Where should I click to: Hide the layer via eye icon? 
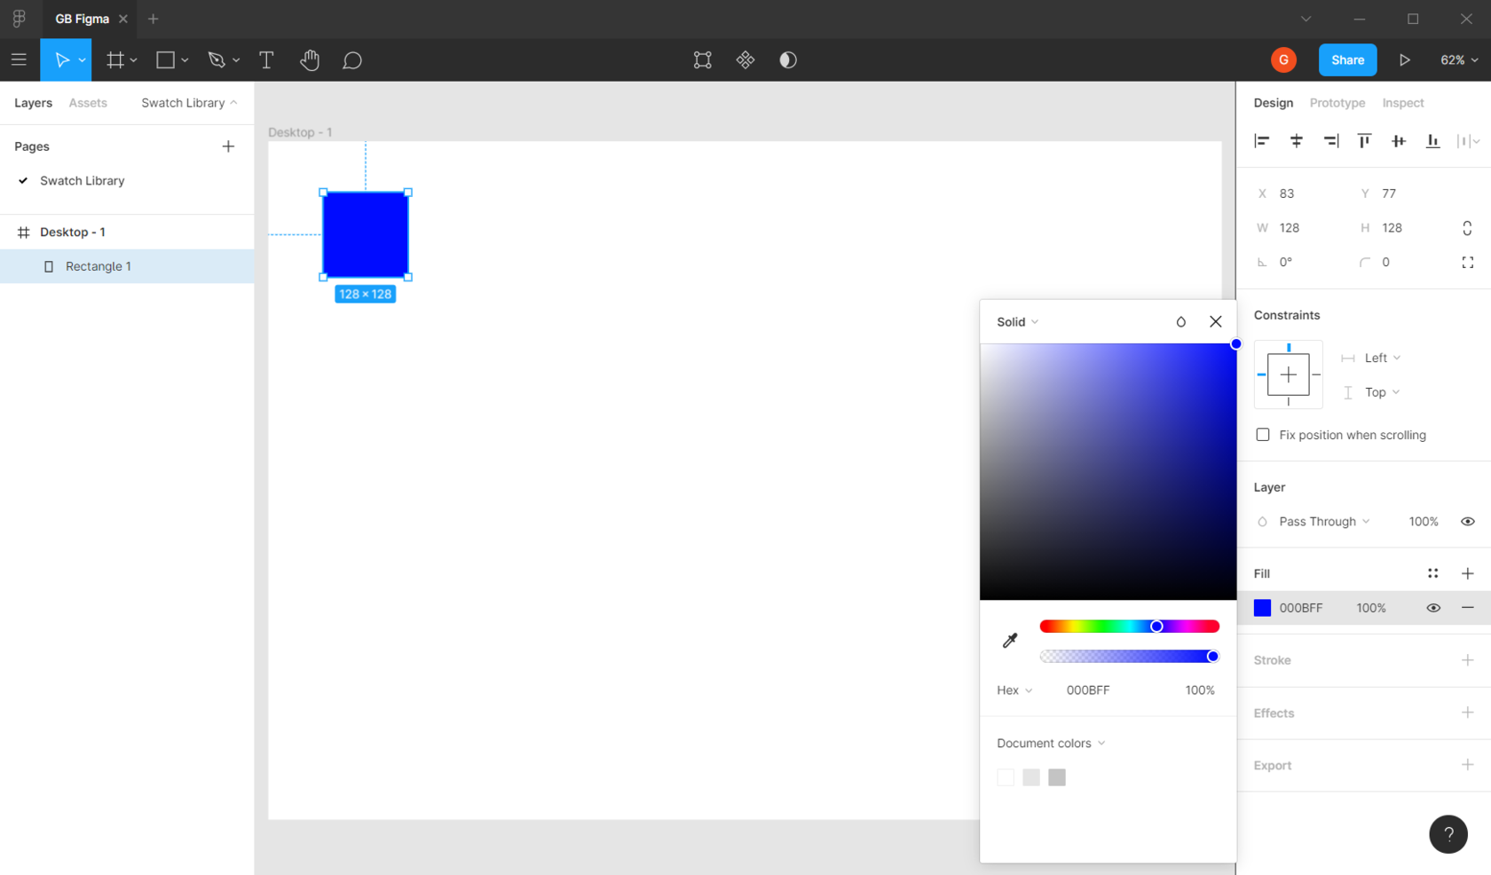coord(1468,521)
